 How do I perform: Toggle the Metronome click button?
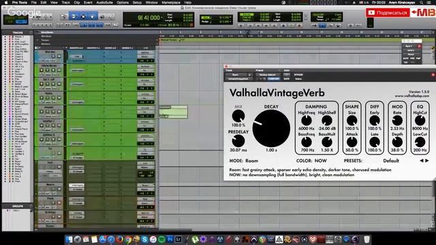pos(322,26)
